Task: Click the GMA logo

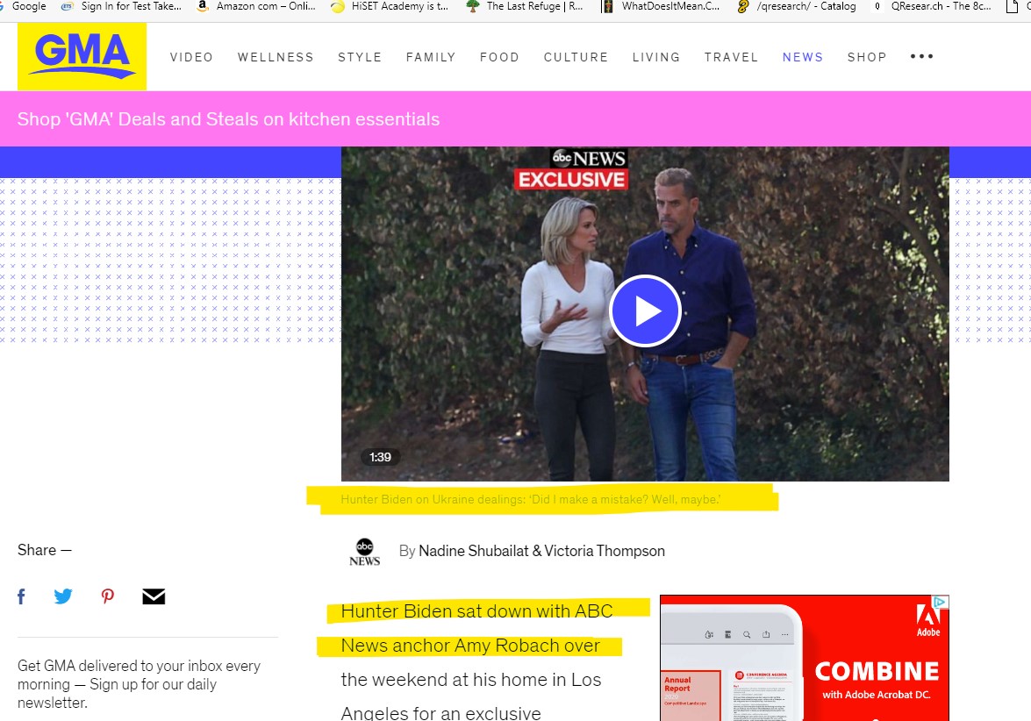Action: pyautogui.click(x=82, y=56)
